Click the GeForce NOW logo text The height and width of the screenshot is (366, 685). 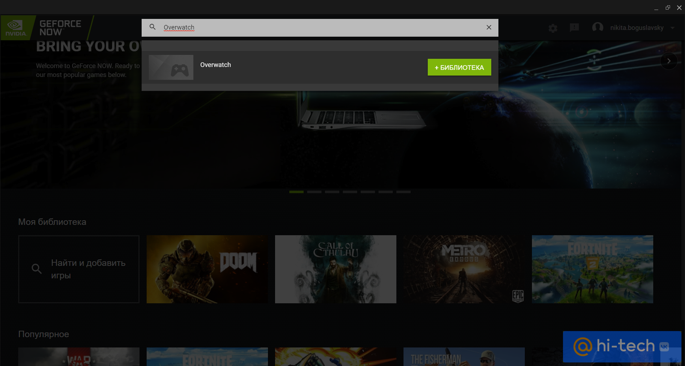pyautogui.click(x=60, y=28)
